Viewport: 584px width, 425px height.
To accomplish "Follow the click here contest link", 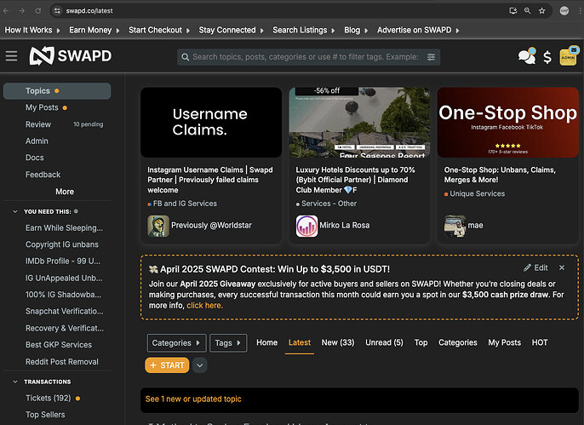I will tap(204, 306).
